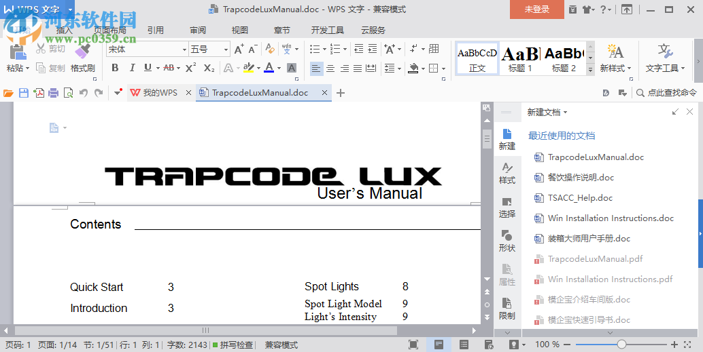Screen dimensions: 703x352
Task: Center align the paragraph
Action: (330, 69)
